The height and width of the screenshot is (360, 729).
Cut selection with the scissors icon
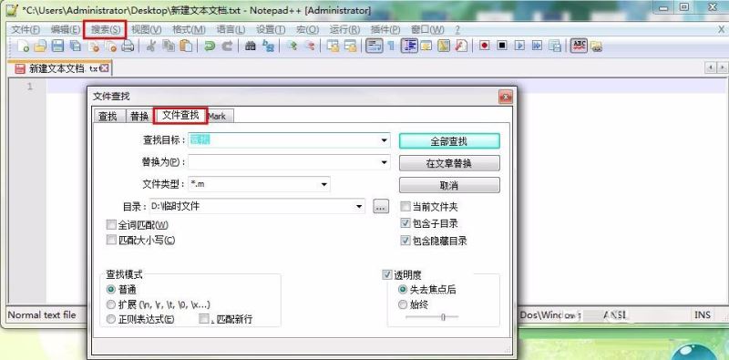tap(151, 46)
